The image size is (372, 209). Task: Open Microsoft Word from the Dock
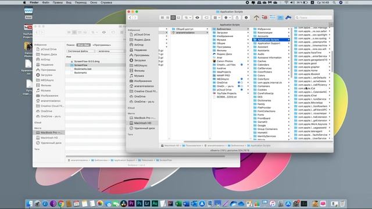186,203
